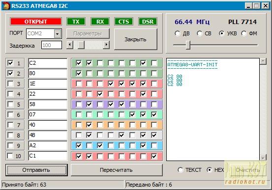Click the Отправить button

36,170
